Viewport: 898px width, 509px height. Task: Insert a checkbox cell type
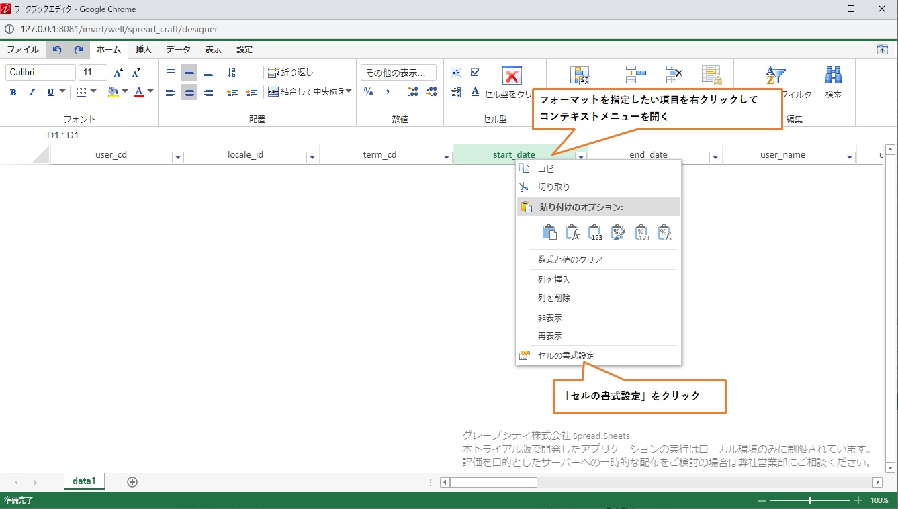[475, 73]
